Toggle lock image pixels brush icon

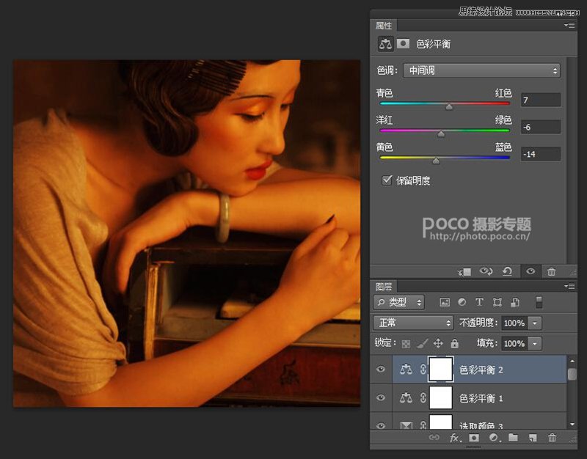point(423,342)
